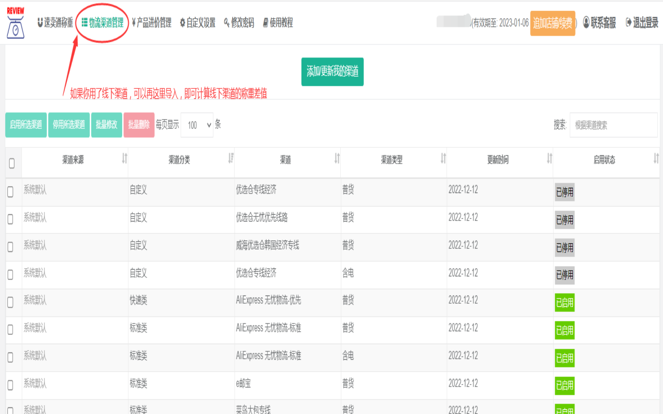
Task: Click 自定义 category in 威海优选仓韩国经济专线 row
Action: pyautogui.click(x=138, y=245)
